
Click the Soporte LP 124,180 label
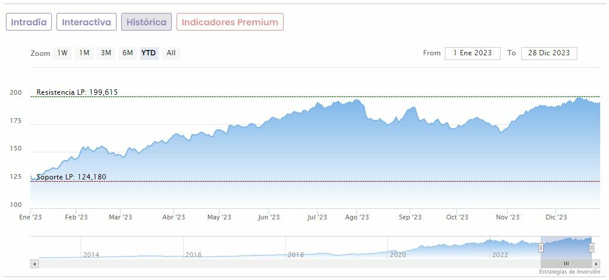click(71, 177)
